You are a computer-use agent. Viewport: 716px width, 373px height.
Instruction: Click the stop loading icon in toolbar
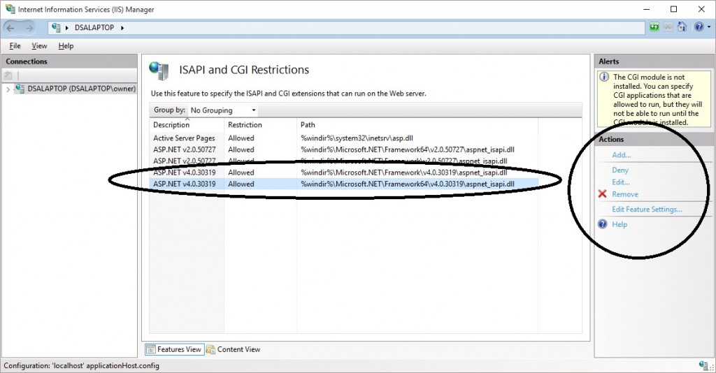point(668,27)
